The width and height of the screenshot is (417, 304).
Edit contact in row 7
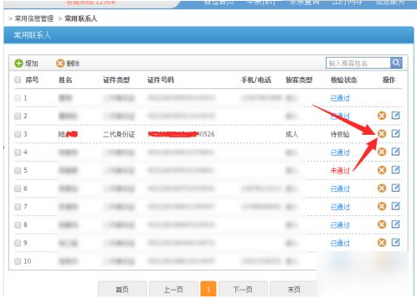(395, 206)
